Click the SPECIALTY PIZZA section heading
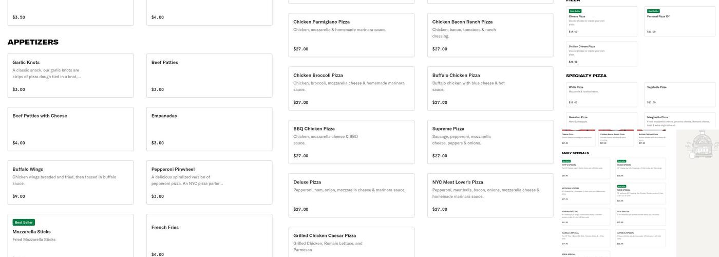Image resolution: width=719 pixels, height=257 pixels. click(586, 76)
